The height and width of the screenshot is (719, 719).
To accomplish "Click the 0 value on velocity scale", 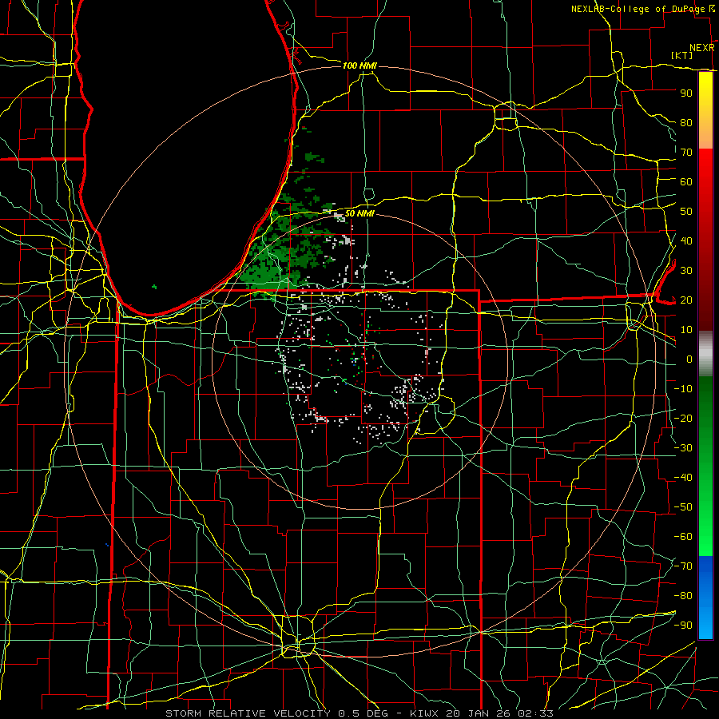I will click(689, 359).
